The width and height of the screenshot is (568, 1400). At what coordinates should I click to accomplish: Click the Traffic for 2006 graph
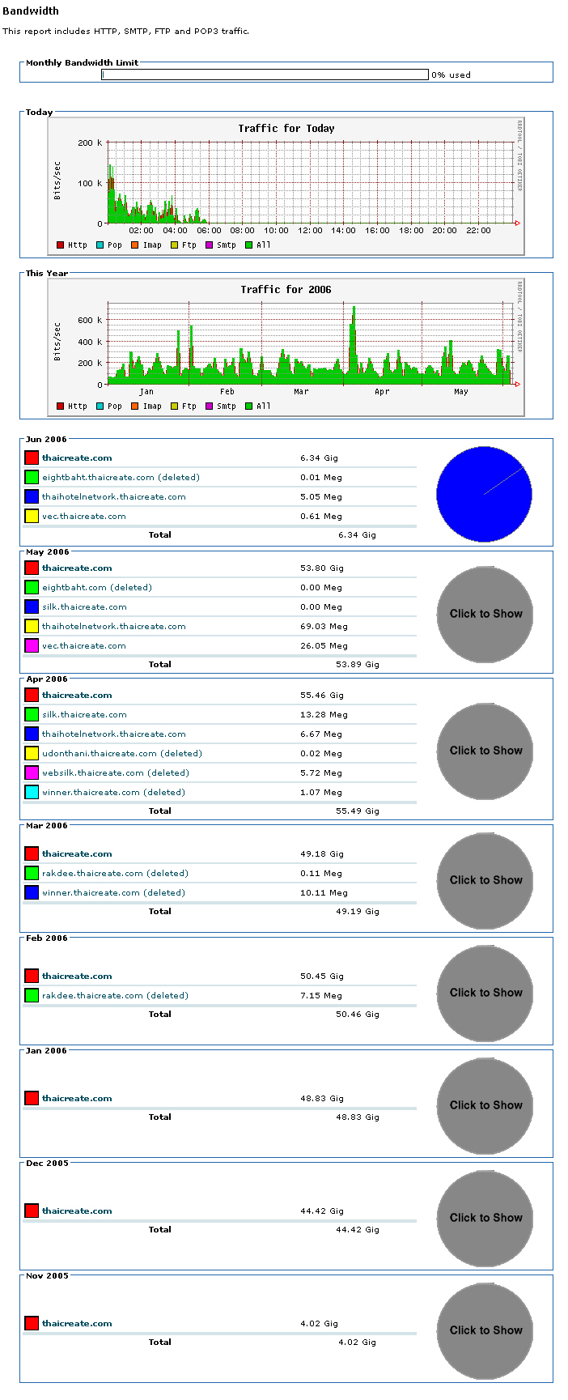(286, 347)
